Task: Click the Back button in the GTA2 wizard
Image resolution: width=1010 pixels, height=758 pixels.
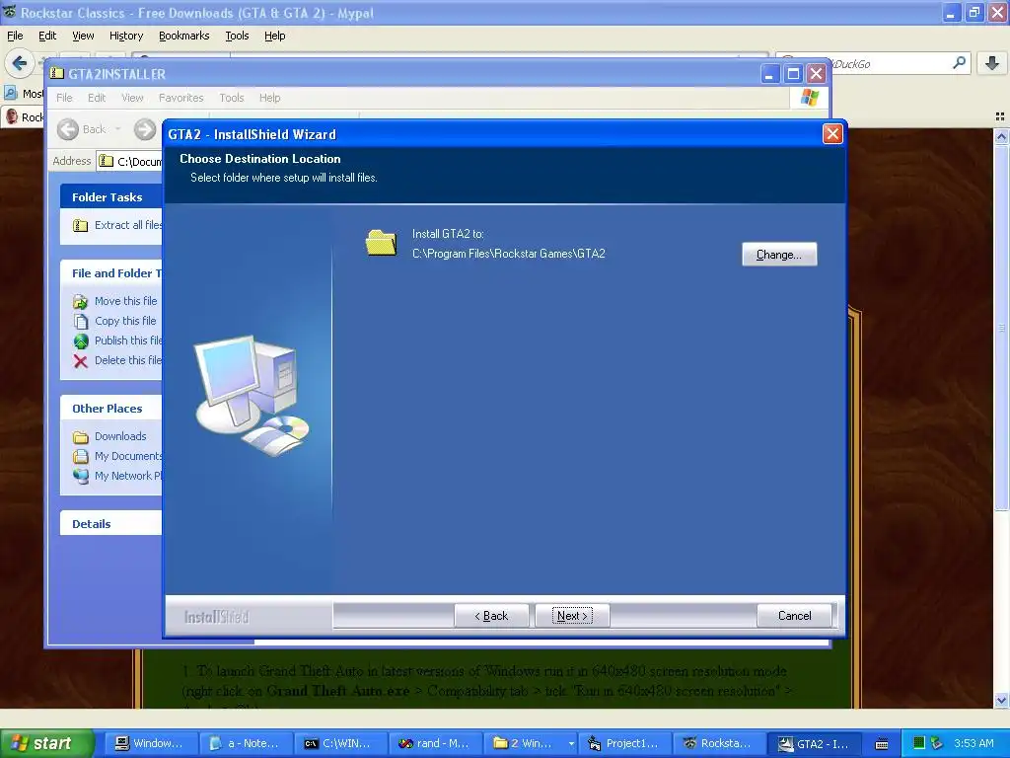Action: [491, 616]
